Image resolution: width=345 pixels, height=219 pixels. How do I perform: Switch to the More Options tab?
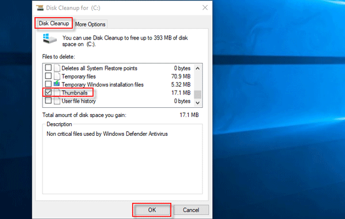[x=90, y=24]
